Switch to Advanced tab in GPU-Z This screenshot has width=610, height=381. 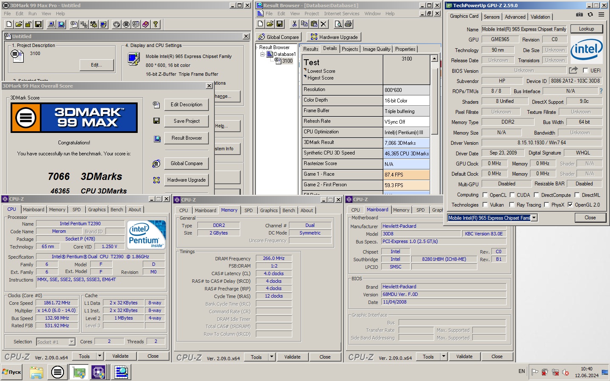click(515, 17)
